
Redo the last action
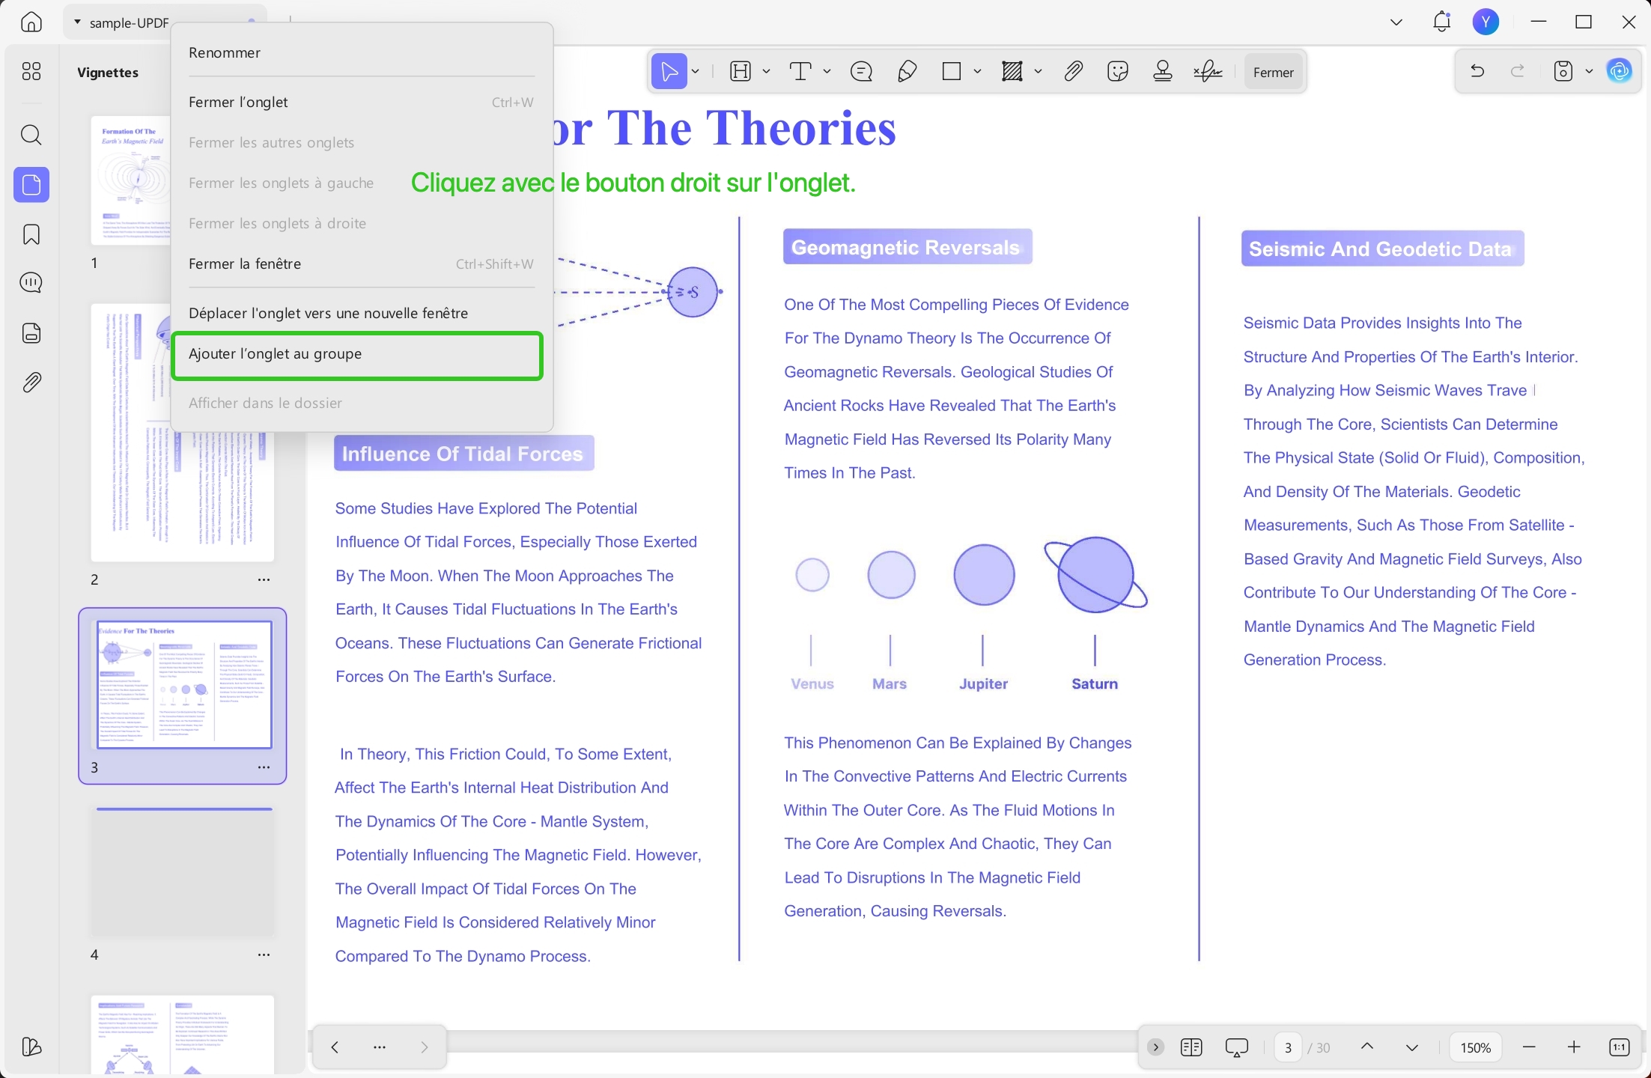[x=1518, y=71]
